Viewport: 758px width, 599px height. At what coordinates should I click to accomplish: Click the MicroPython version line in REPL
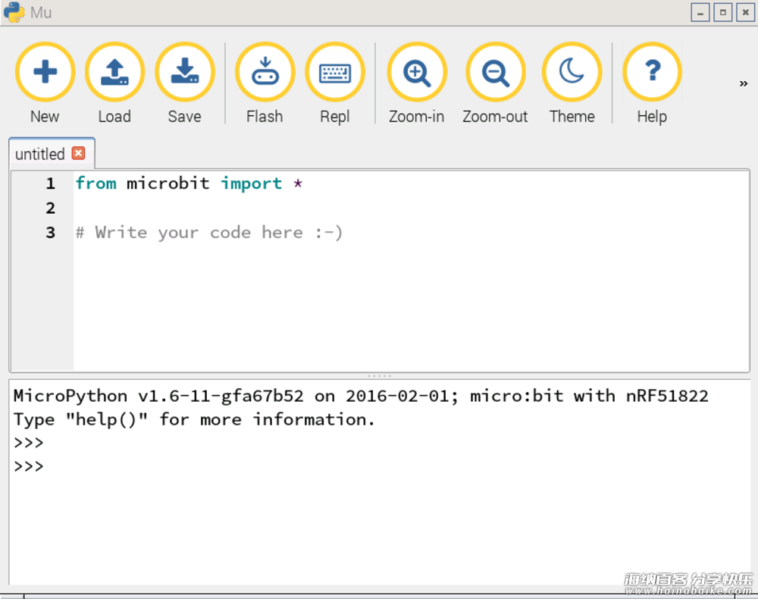(x=361, y=396)
